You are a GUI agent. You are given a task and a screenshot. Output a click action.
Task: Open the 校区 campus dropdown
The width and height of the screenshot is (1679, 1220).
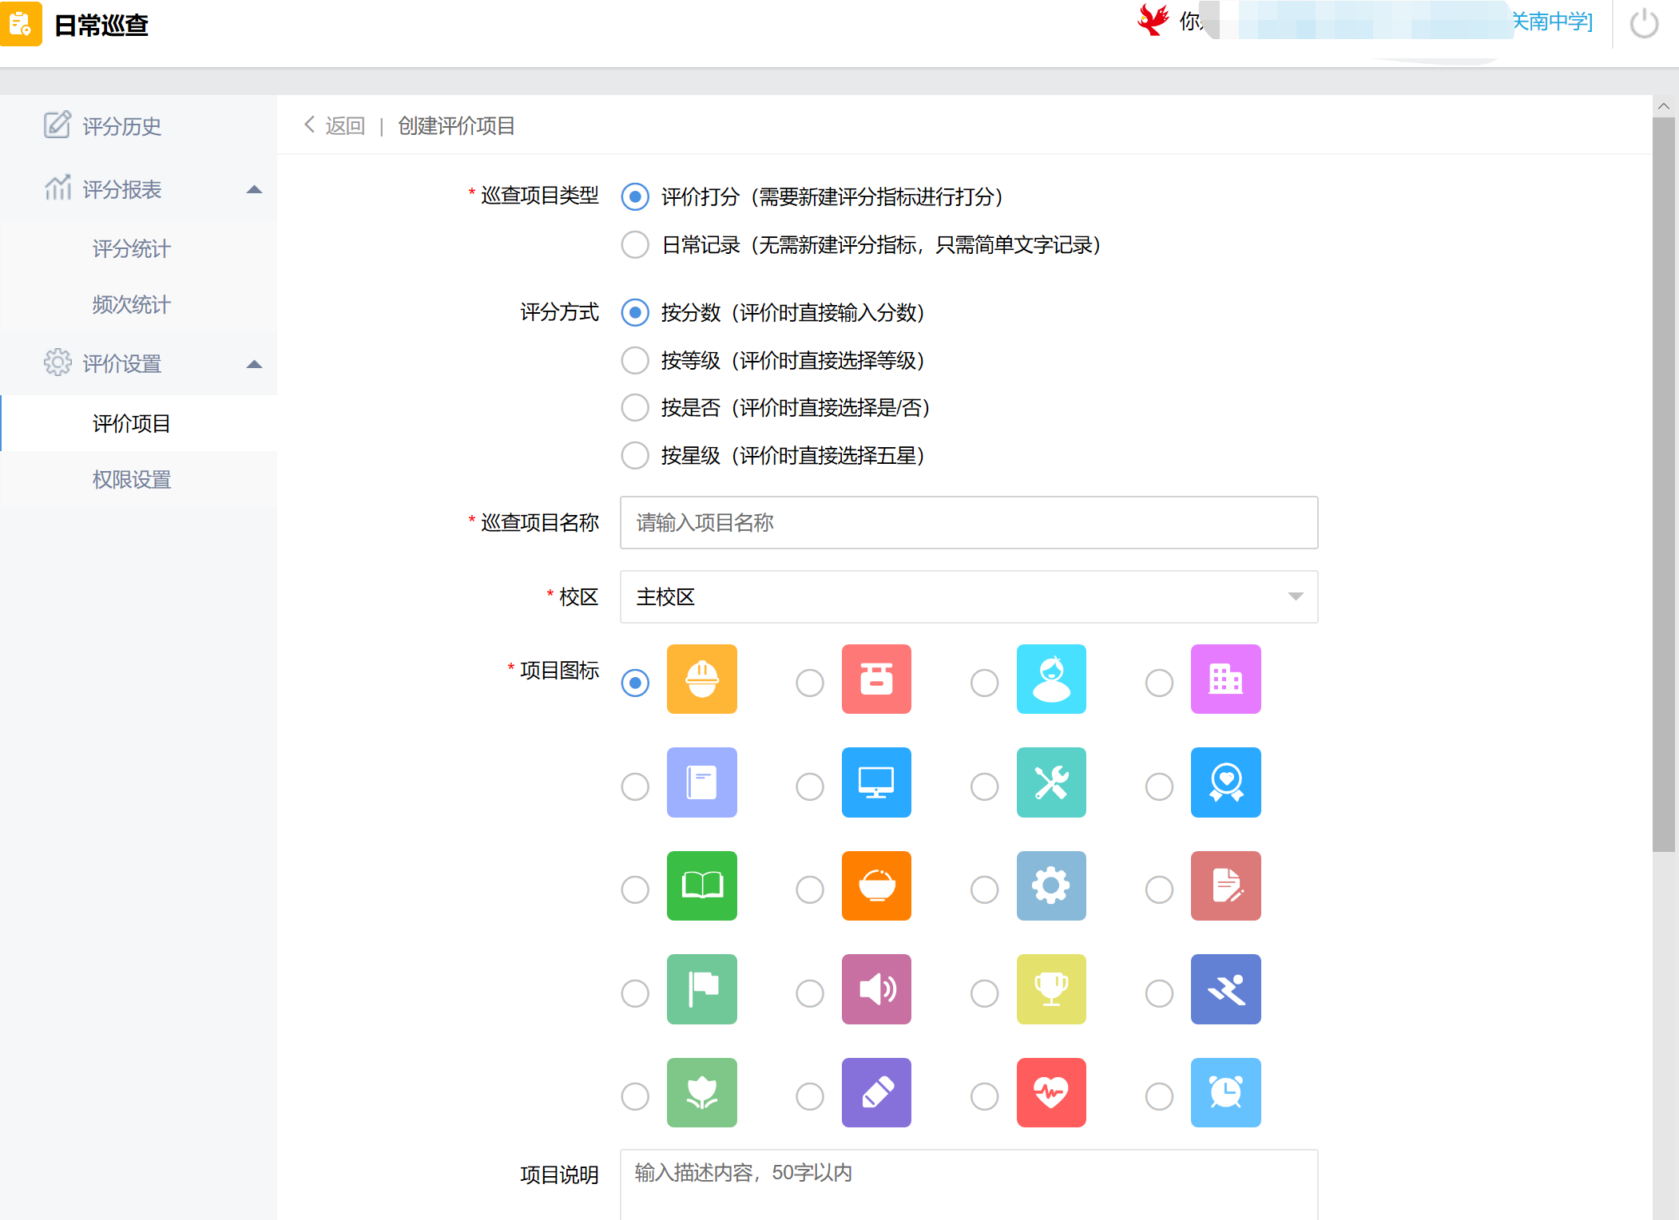968,596
